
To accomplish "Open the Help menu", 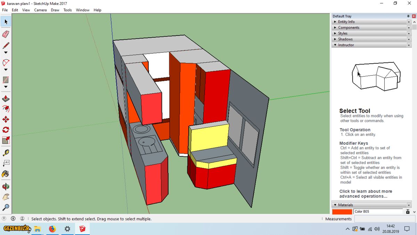I will 98,10.
